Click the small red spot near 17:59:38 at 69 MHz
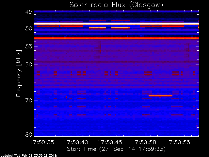This screenshot has width=209, height=157. (x=66, y=97)
